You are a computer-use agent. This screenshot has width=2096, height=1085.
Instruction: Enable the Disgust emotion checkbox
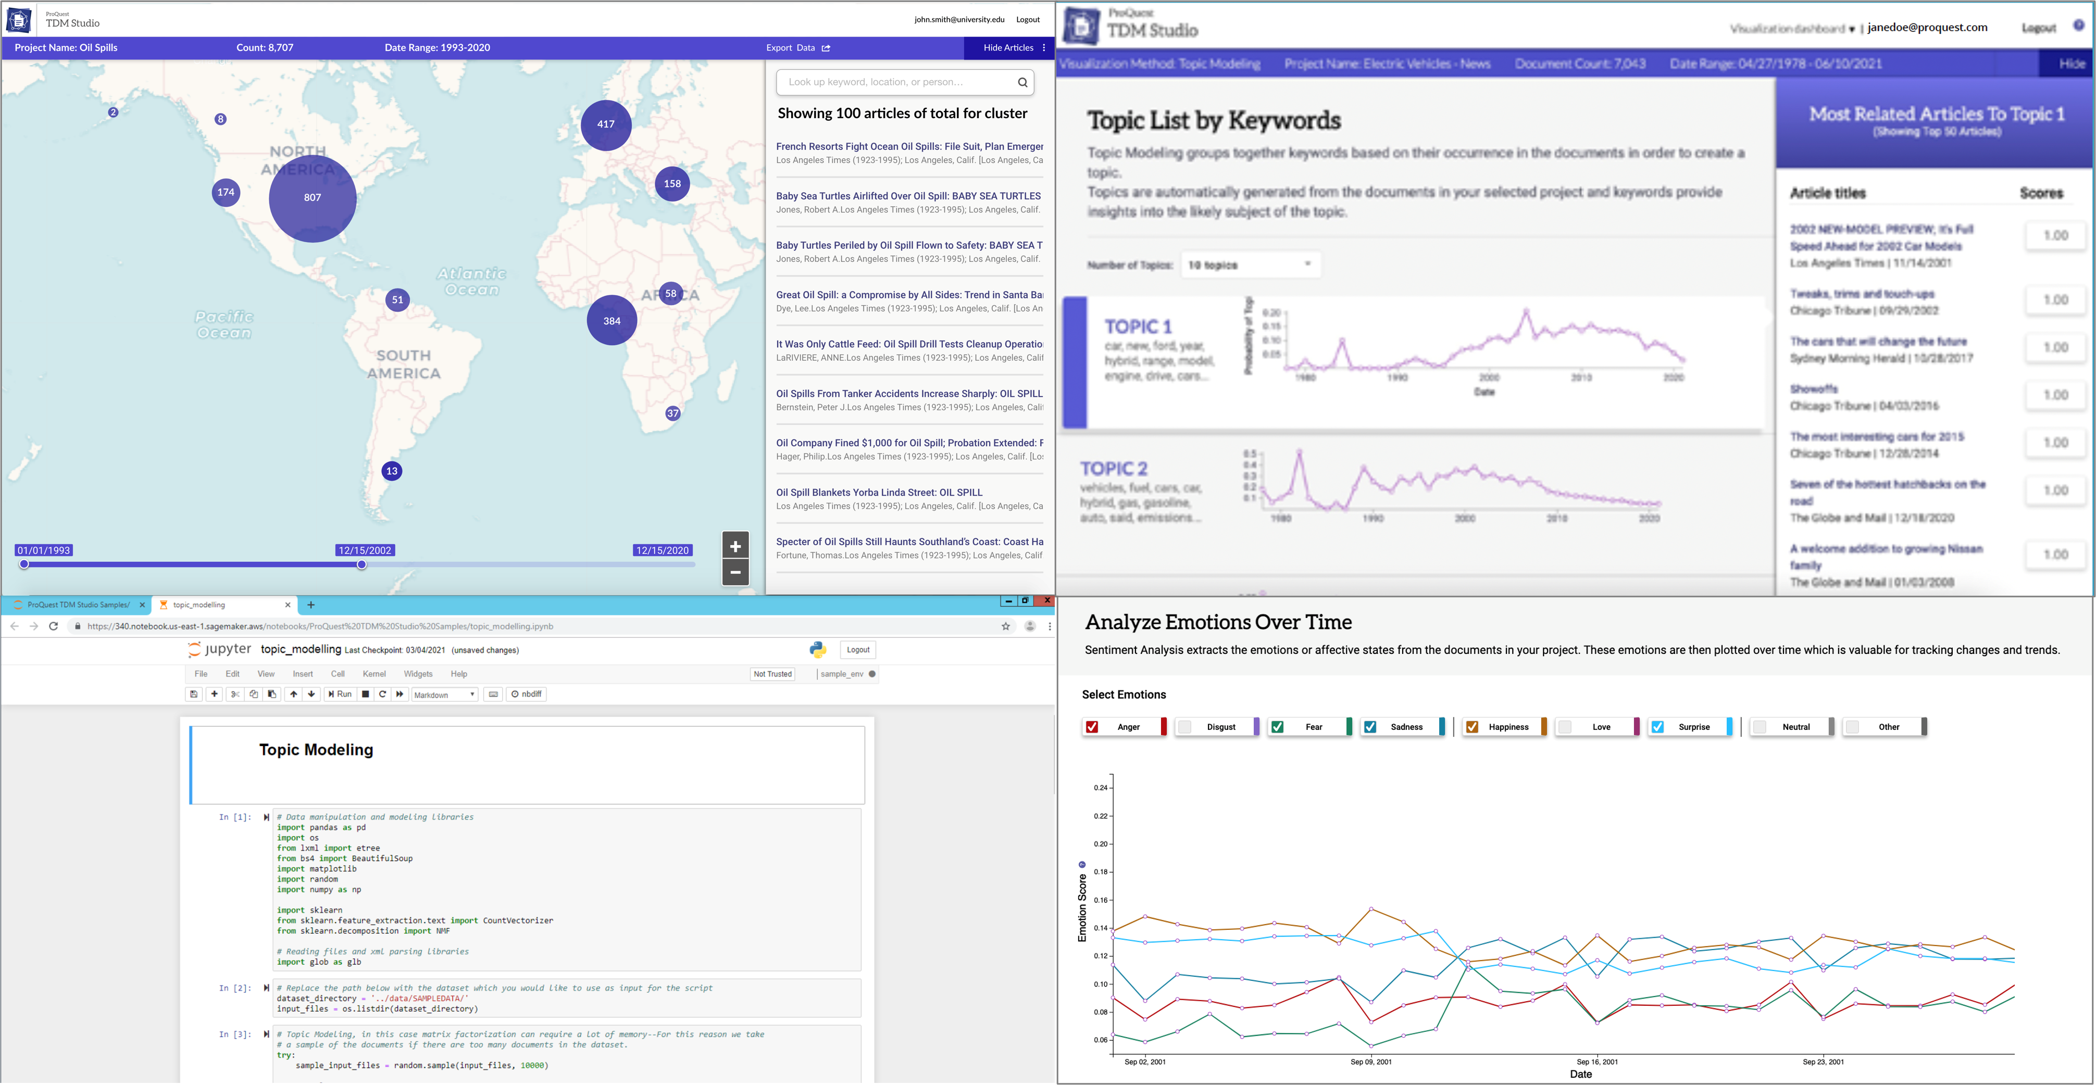pos(1184,726)
